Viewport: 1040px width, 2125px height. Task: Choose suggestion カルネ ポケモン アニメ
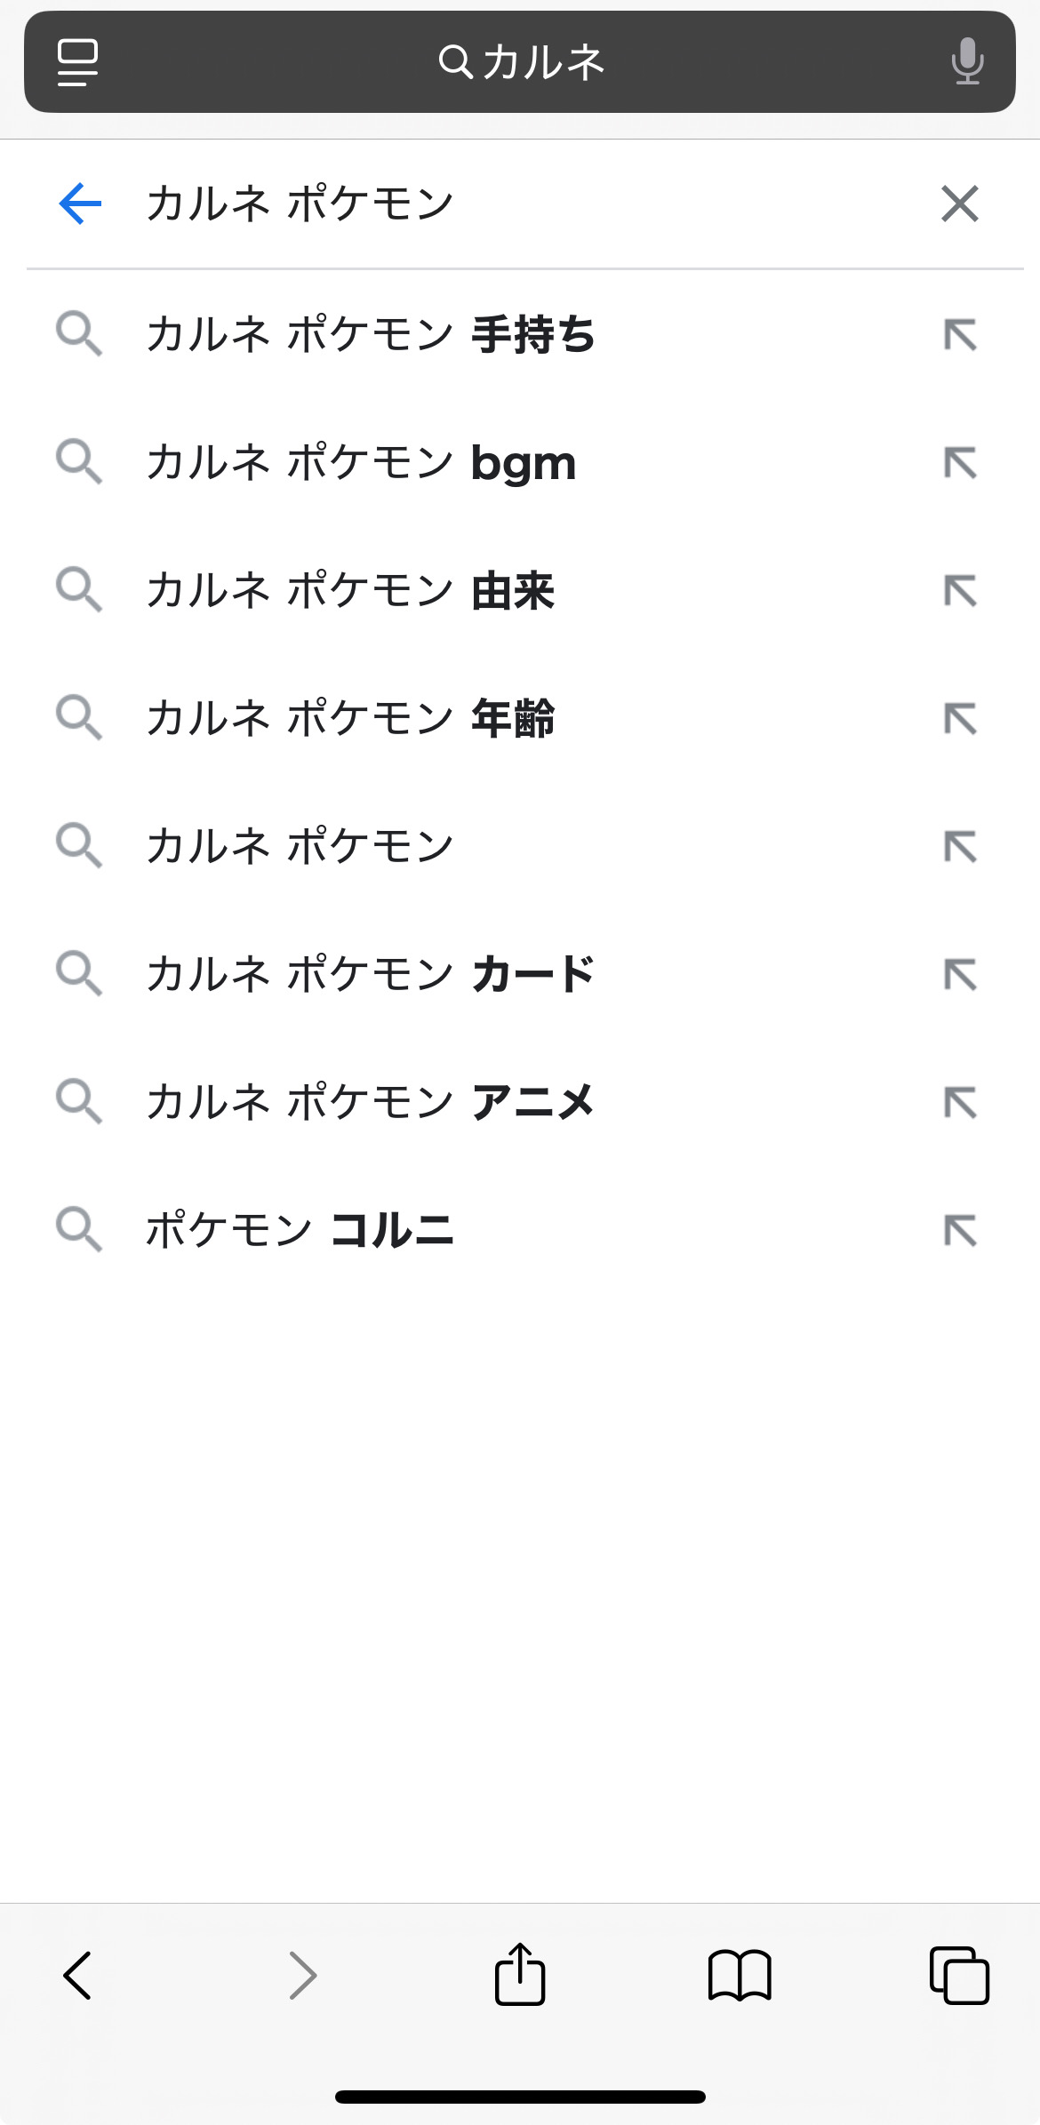click(x=370, y=1102)
